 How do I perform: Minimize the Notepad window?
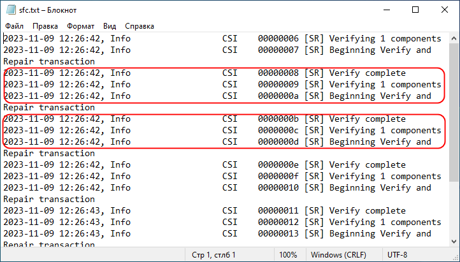coord(387,10)
